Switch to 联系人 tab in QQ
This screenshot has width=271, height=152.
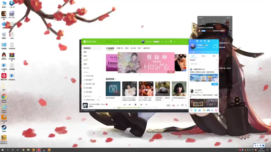tap(204, 56)
